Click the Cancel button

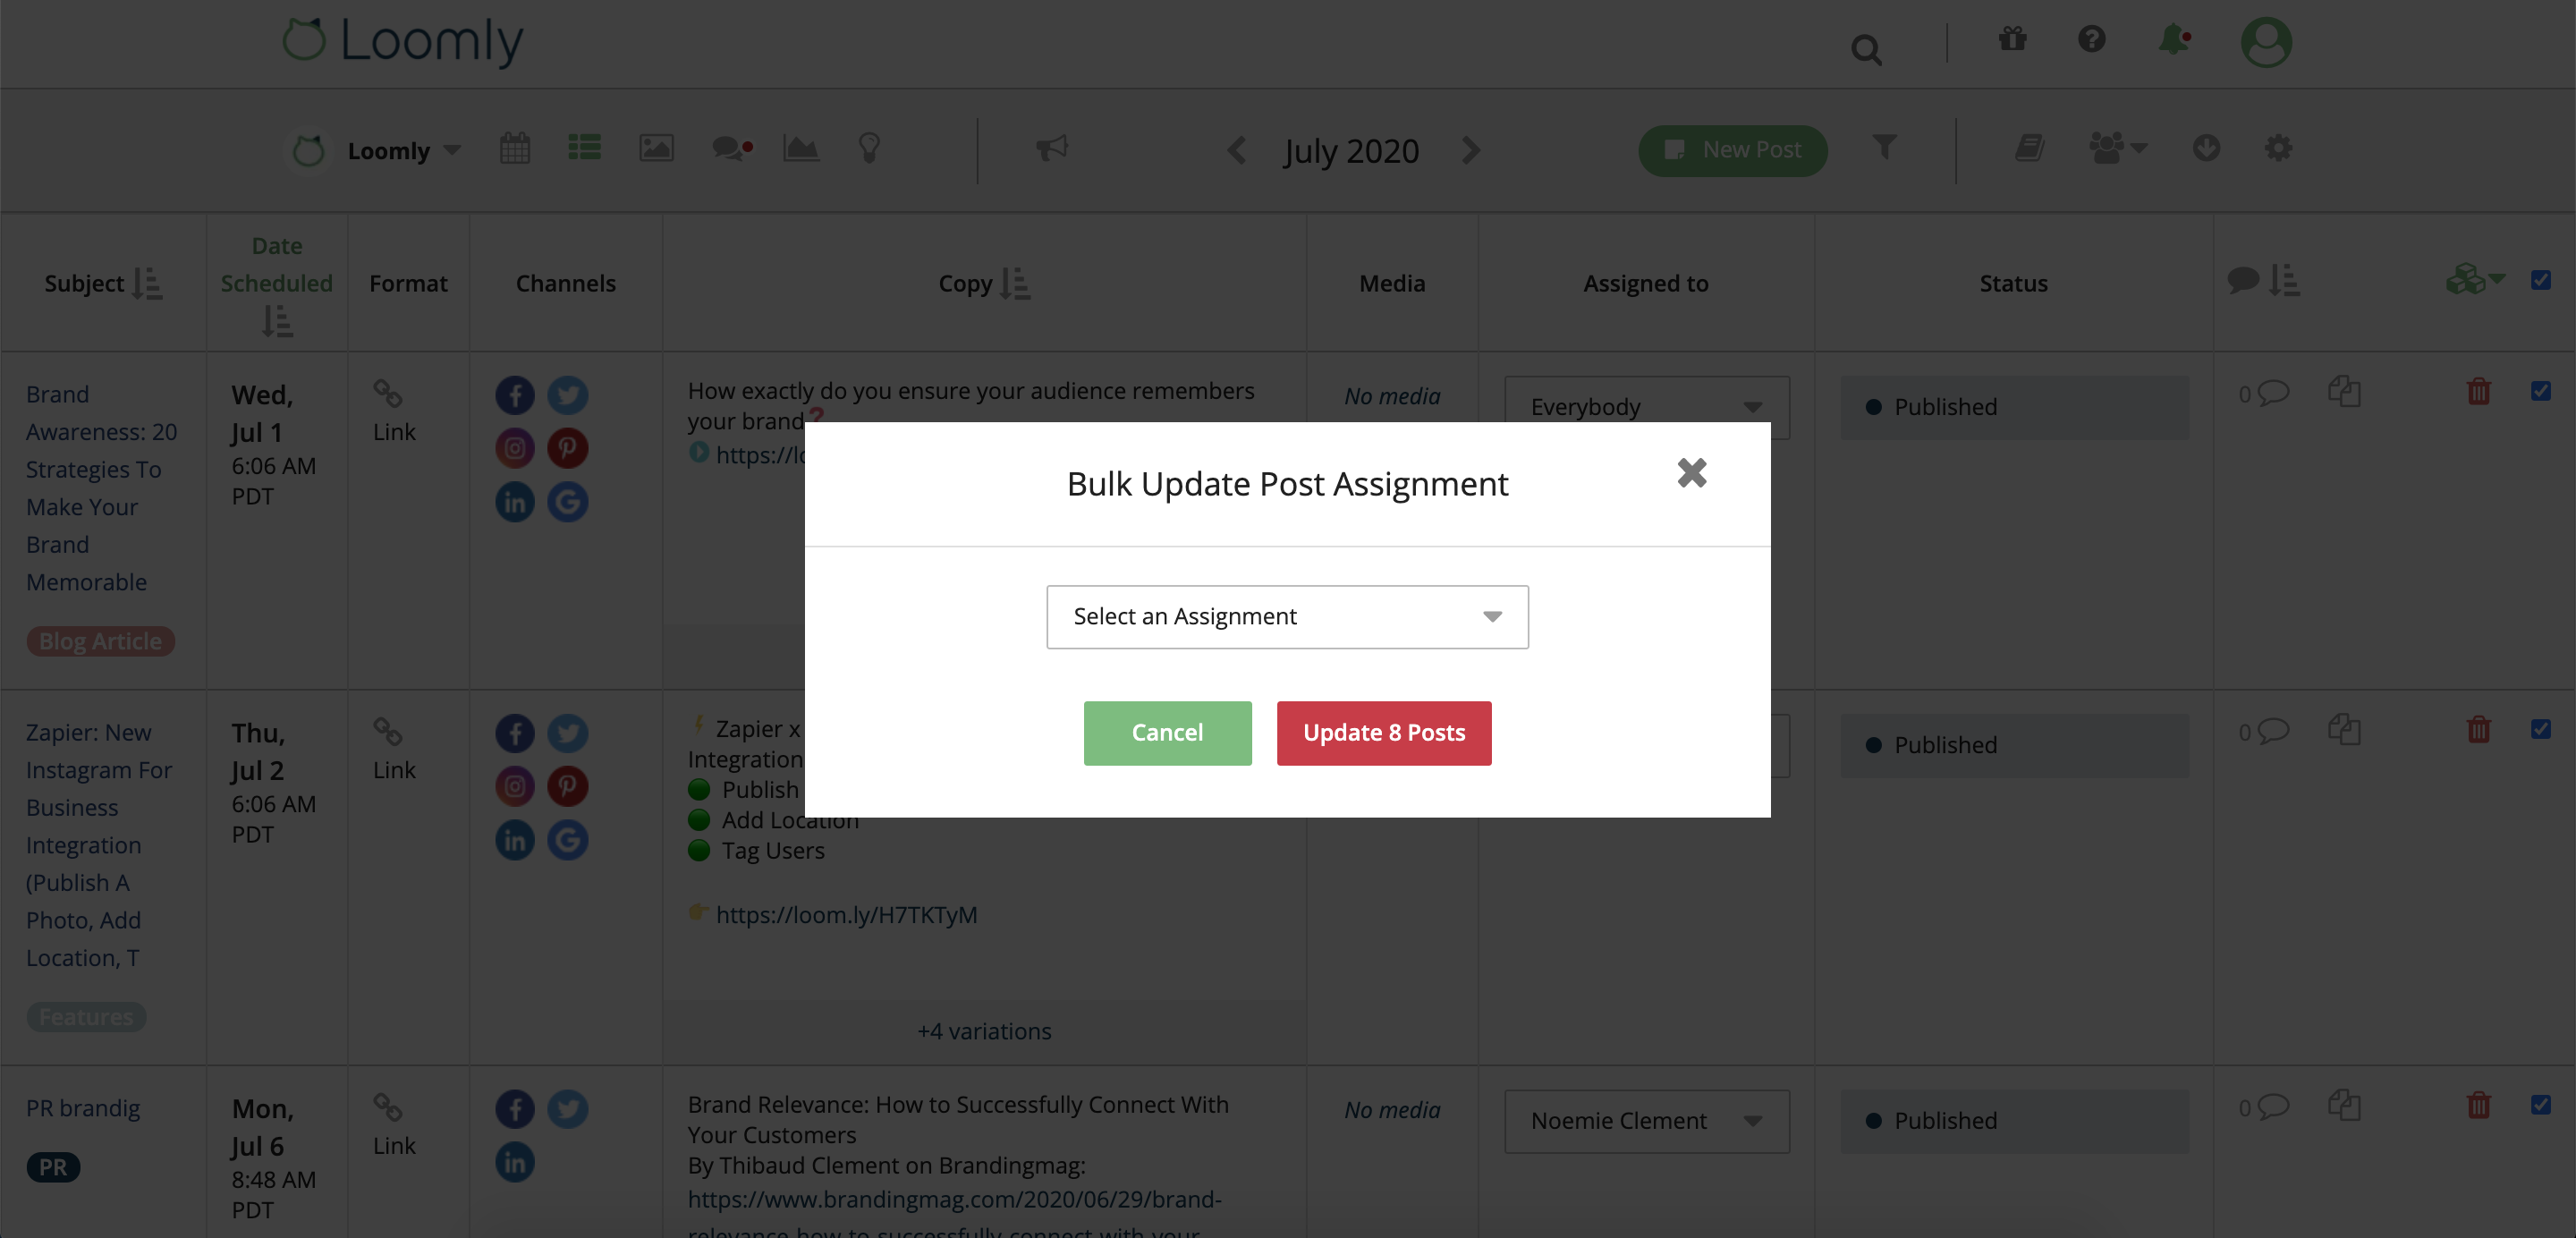click(x=1168, y=733)
